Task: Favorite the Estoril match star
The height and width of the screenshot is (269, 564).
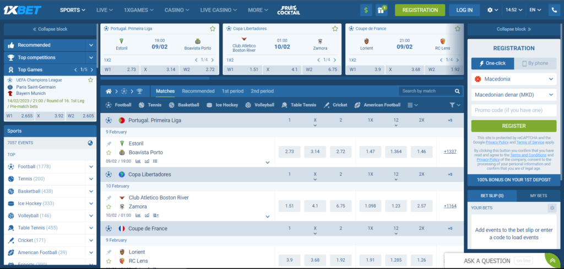Action: click(x=109, y=153)
